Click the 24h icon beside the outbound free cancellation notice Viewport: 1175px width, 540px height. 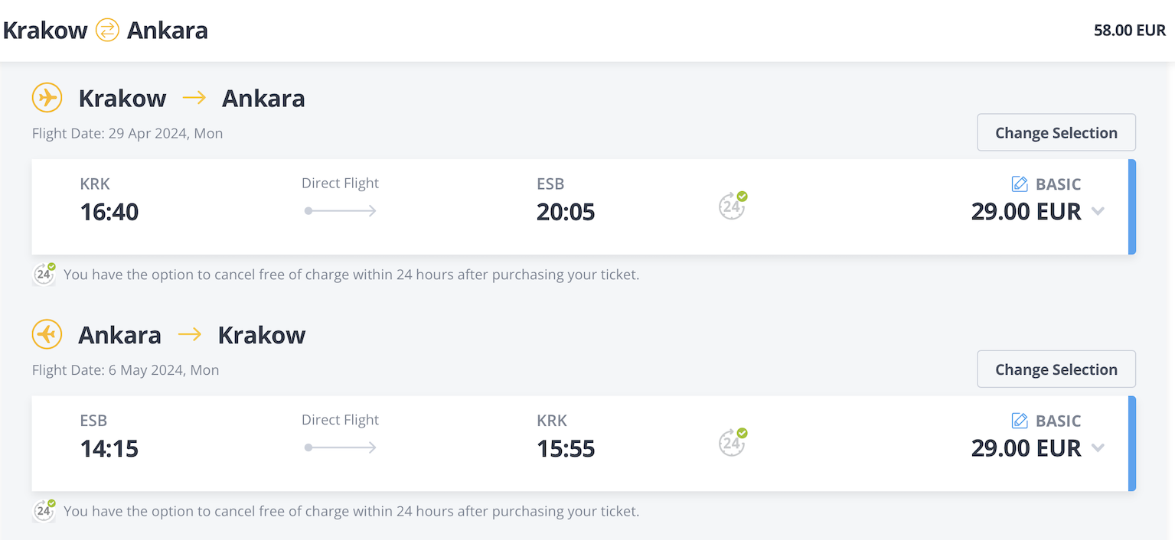click(x=44, y=274)
